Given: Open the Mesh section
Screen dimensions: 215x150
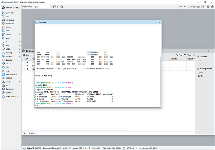Looking at the screenshot, I should [x=6, y=38].
